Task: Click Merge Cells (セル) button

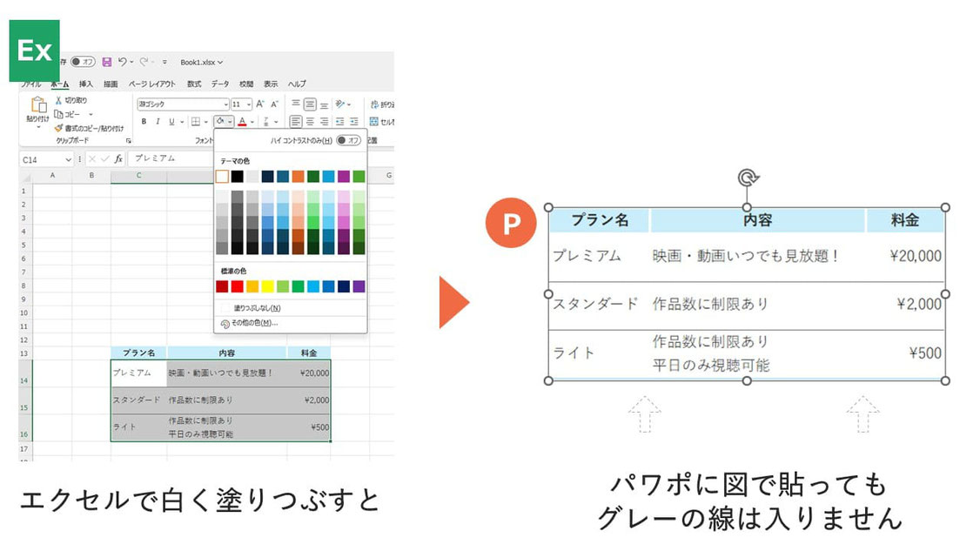Action: [x=382, y=121]
